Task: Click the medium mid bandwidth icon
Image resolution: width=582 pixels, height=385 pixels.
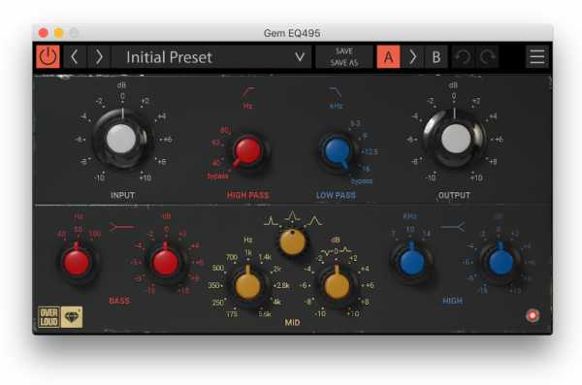Action: point(293,215)
